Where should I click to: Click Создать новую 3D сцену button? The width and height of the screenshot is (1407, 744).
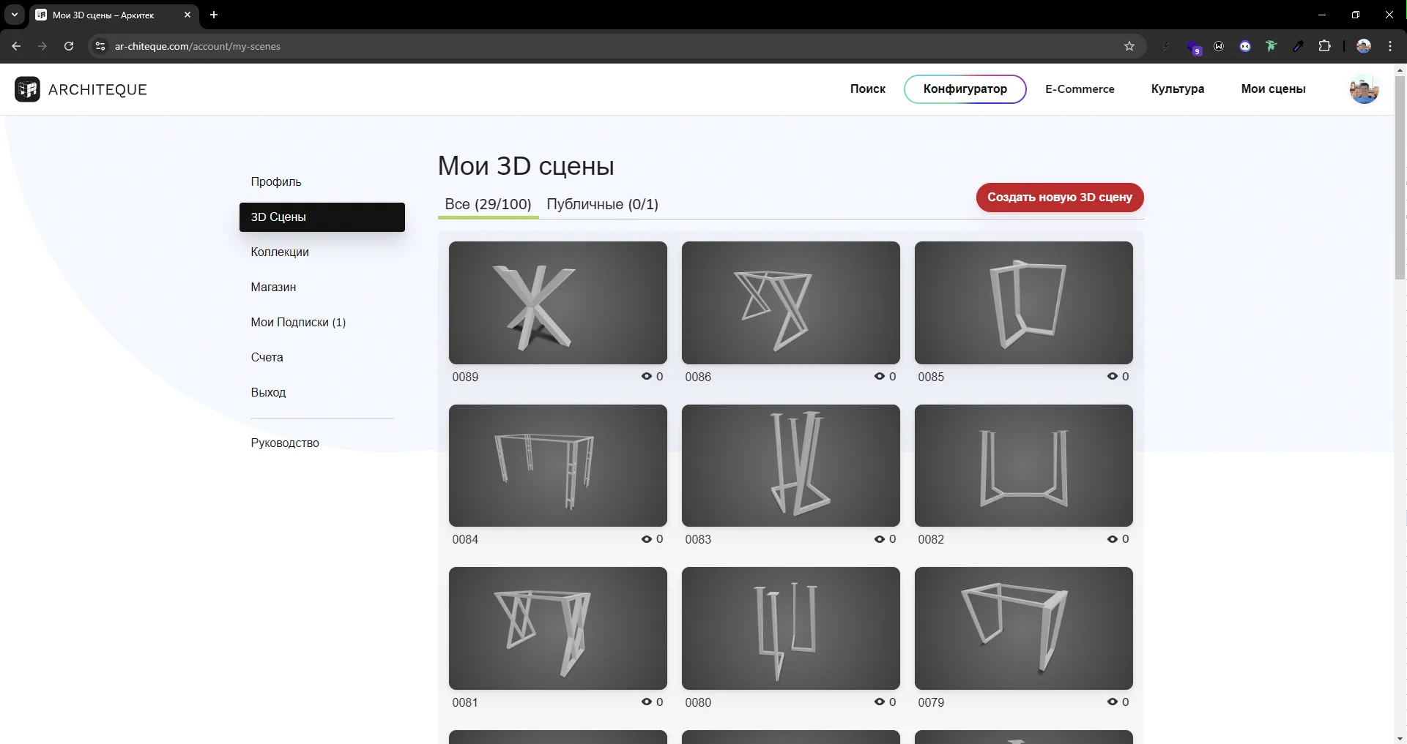point(1059,198)
